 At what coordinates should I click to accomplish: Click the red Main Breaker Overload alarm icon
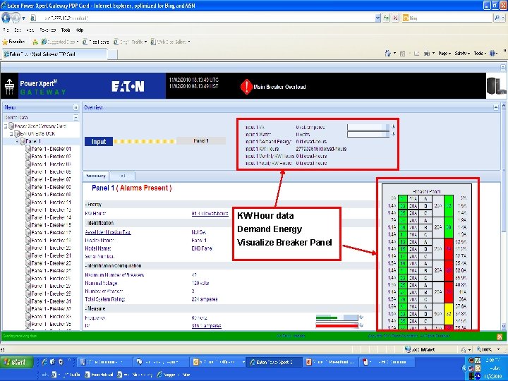(246, 87)
